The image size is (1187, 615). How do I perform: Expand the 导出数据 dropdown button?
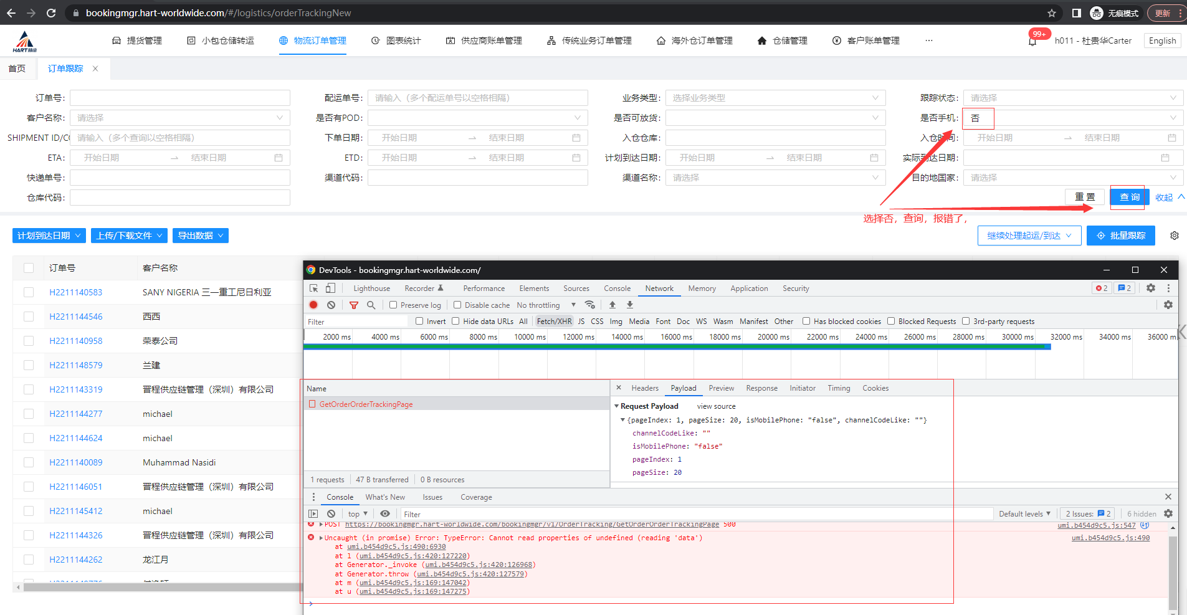(200, 236)
